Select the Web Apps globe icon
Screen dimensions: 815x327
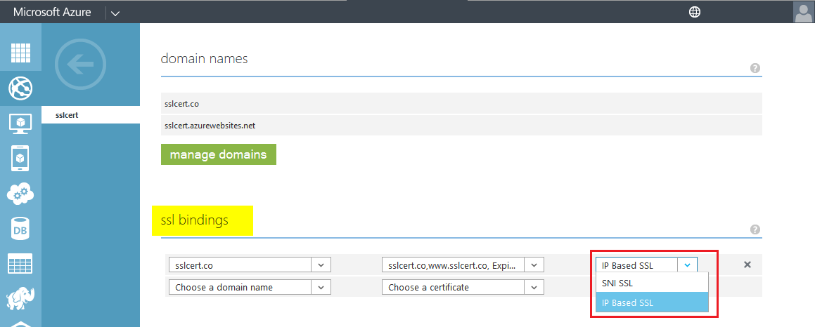[20, 88]
